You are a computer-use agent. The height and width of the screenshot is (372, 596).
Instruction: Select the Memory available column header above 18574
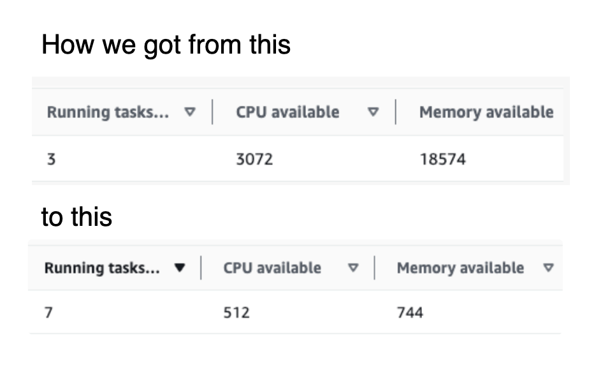point(486,112)
